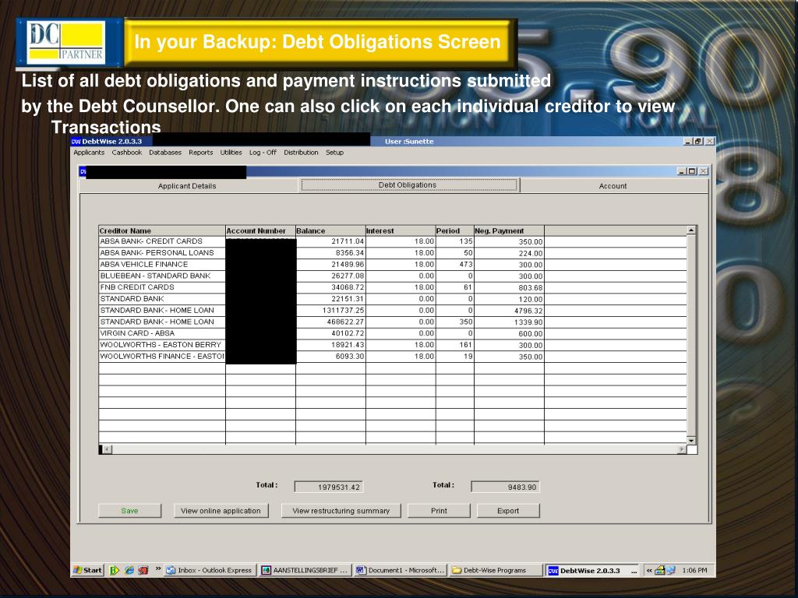
Task: Open the Setup menu
Action: [x=334, y=153]
